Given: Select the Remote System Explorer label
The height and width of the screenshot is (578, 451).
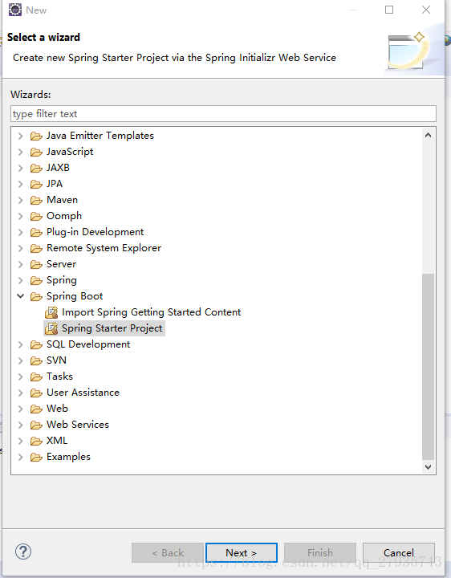Looking at the screenshot, I should 104,248.
